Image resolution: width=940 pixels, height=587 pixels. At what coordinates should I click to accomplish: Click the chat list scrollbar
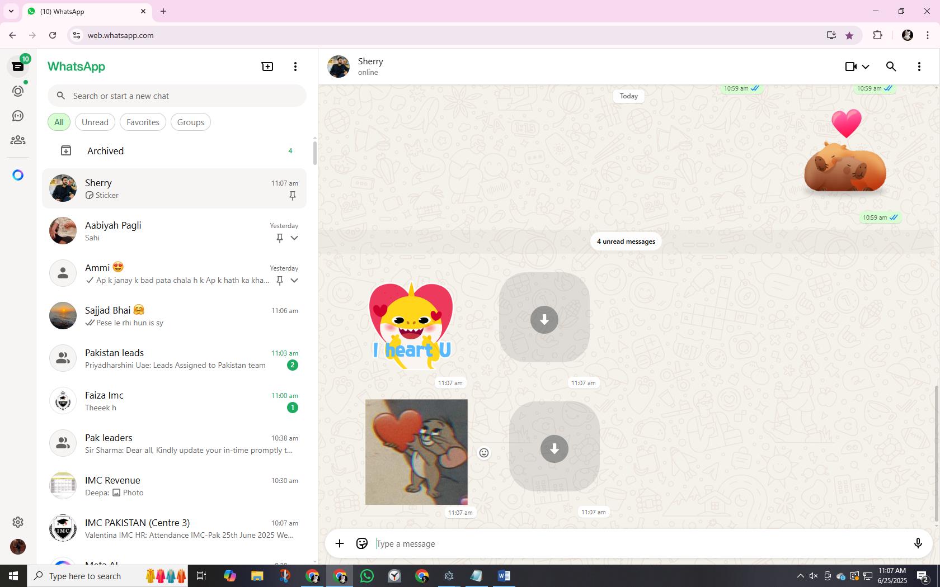coord(314,153)
